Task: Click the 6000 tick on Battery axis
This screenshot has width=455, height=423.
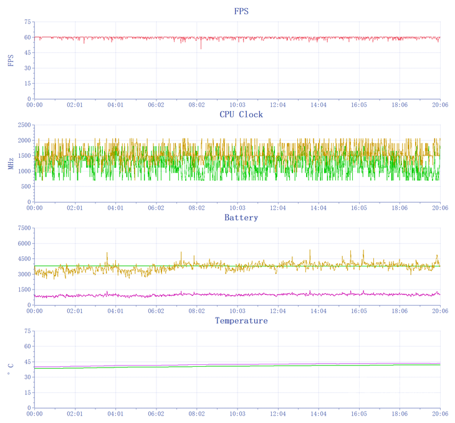Action: 23,243
